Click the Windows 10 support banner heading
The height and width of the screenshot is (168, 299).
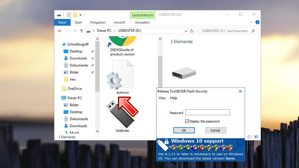tap(197, 141)
